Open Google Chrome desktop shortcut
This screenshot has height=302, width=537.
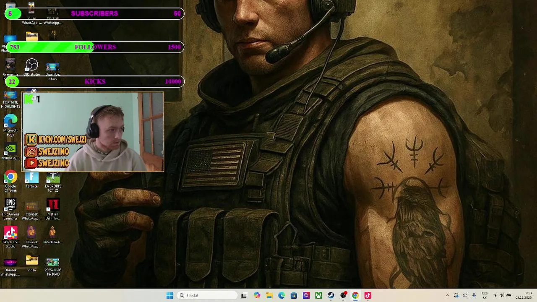pos(10,182)
